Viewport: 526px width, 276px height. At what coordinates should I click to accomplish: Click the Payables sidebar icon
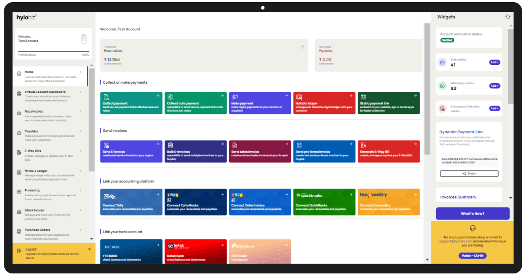[19, 133]
